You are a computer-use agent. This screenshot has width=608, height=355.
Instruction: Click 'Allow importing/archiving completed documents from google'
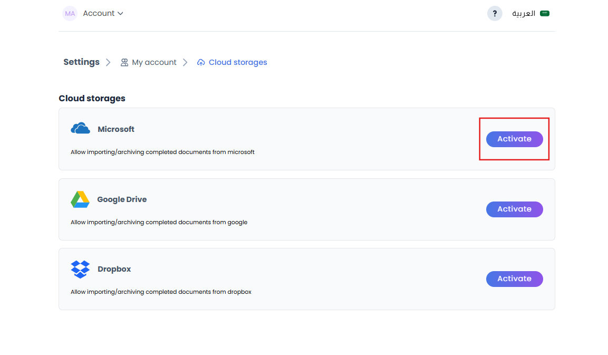[159, 222]
